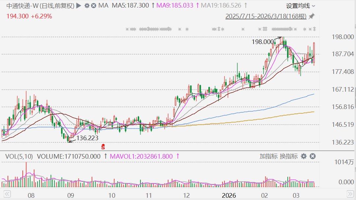Open VOL indicator settings gear icon
The width and height of the screenshot is (356, 200).
pyautogui.click(x=304, y=156)
